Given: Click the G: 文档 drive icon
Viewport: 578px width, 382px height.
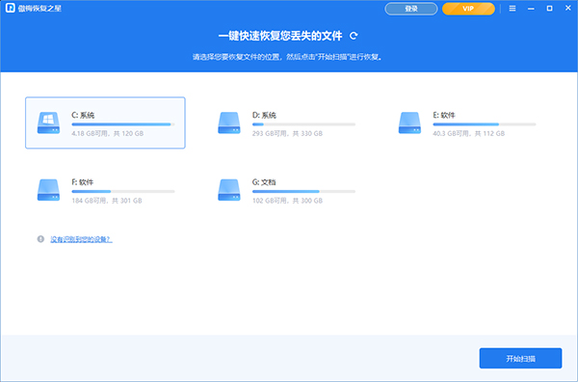Looking at the screenshot, I should (x=229, y=190).
